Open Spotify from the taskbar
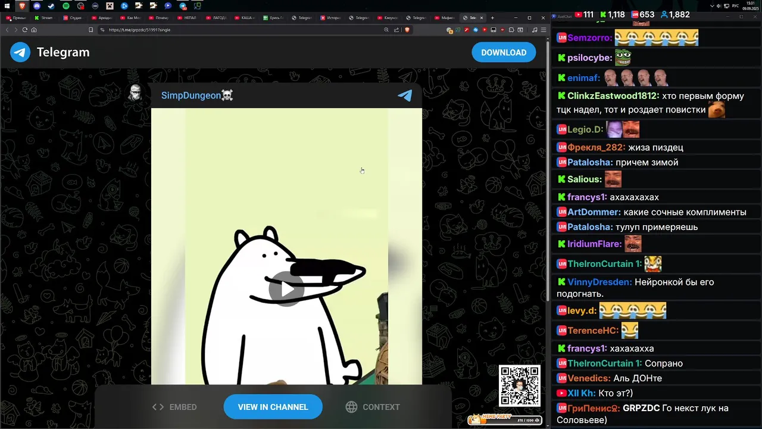The image size is (762, 429). click(65, 5)
